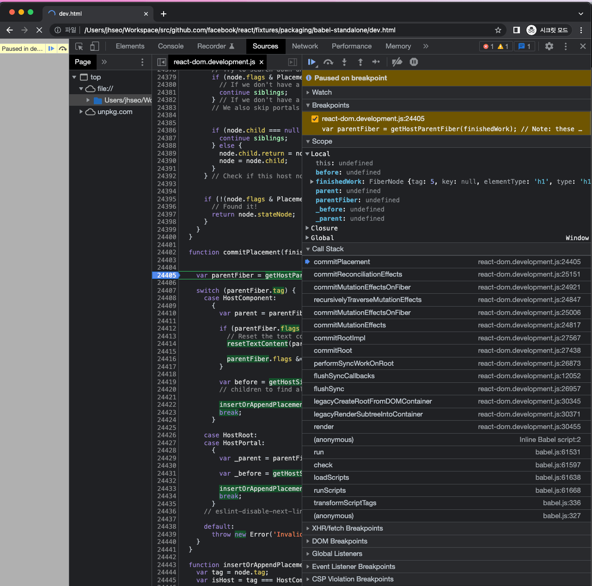Expand the unpkg.com tree node
Viewport: 592px width, 586px height.
click(x=81, y=112)
